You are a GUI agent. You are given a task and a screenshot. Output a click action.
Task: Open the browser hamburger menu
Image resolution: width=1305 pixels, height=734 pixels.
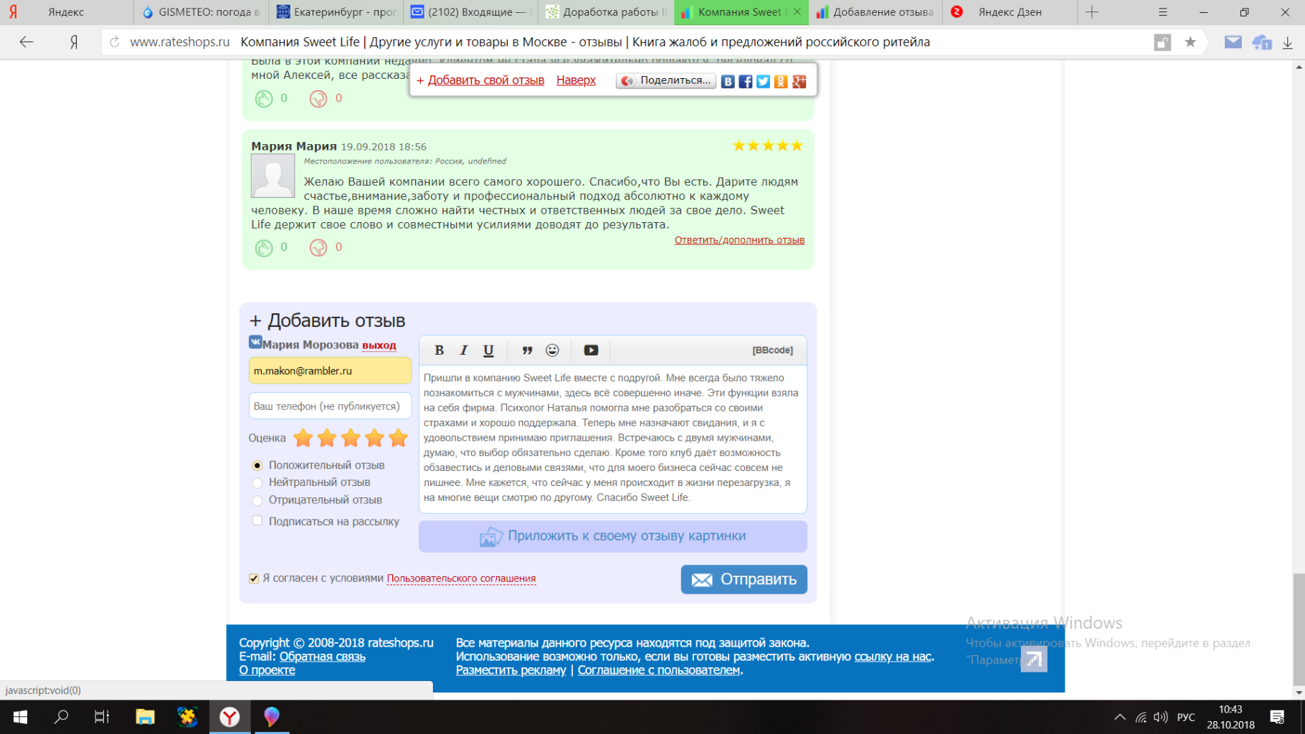coord(1162,12)
